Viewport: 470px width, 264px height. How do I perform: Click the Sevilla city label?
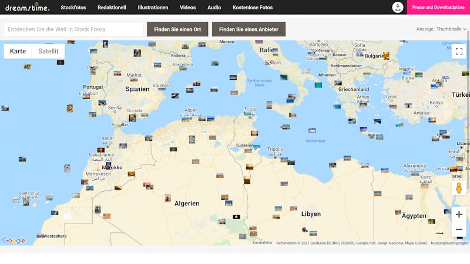click(115, 107)
